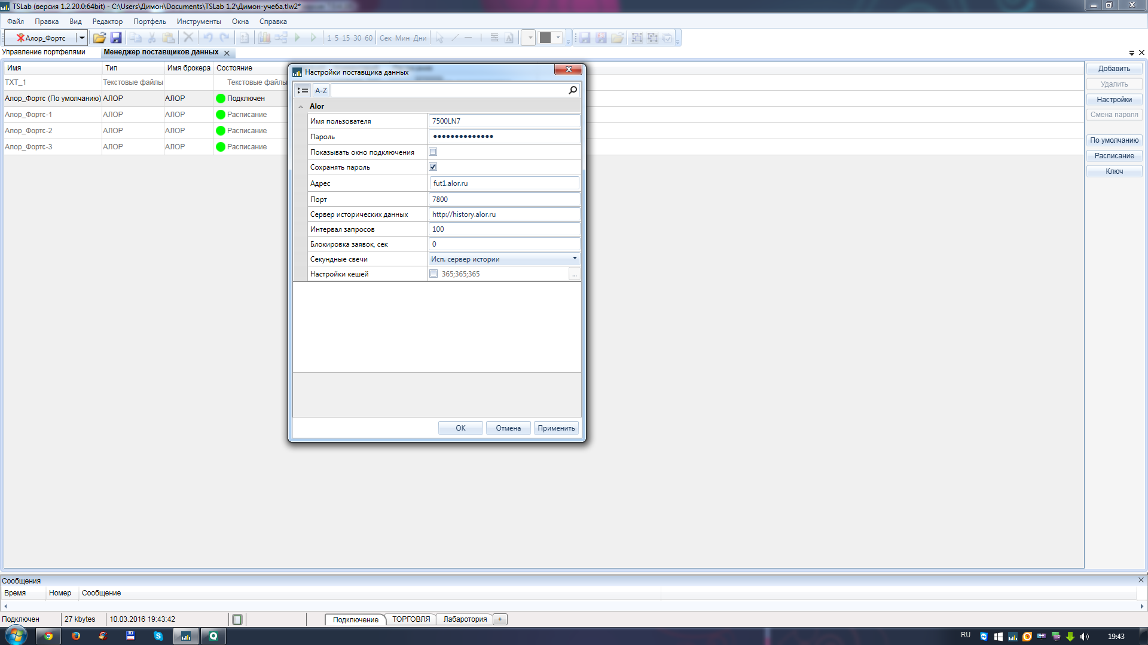Screen dimensions: 1148x645
Task: Toggle the 'Настройки кешей' checkbox
Action: [433, 274]
